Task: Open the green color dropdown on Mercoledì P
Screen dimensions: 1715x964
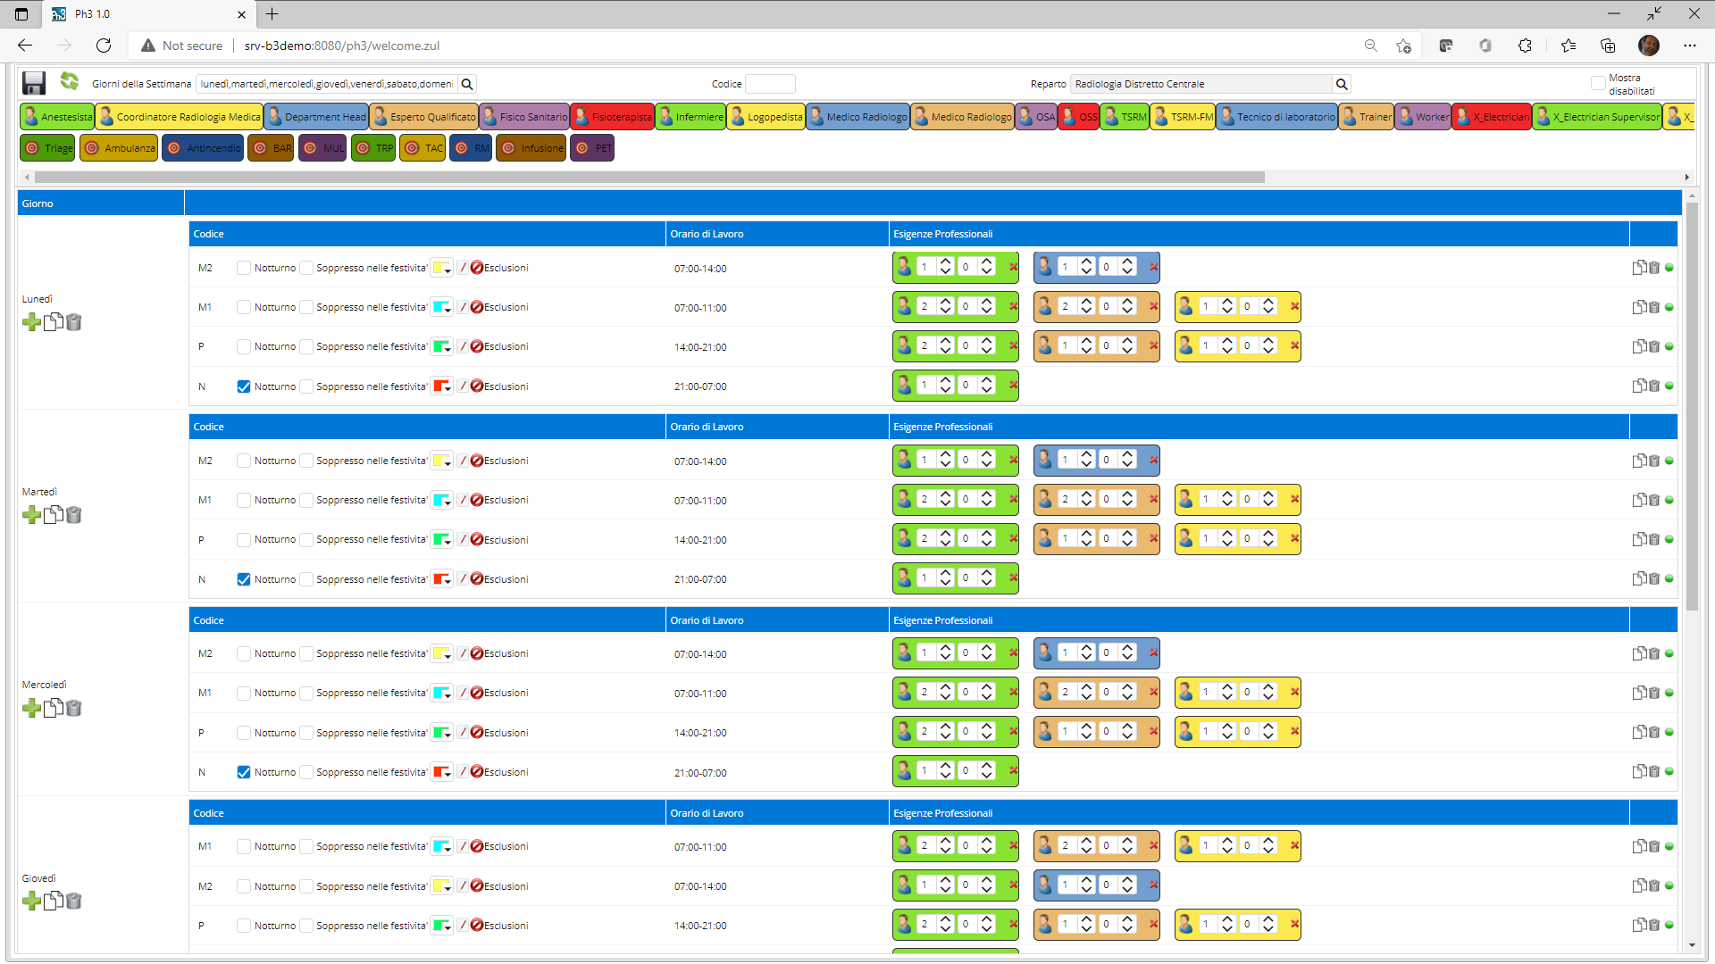Action: [442, 733]
